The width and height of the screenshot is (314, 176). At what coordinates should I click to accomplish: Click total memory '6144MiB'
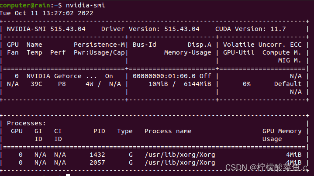pyautogui.click(x=197, y=84)
